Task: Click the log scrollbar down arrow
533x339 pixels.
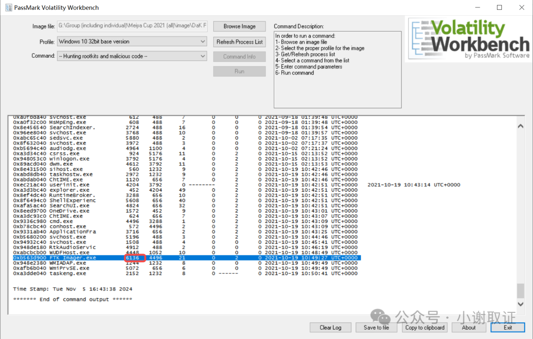Action: coord(521,304)
